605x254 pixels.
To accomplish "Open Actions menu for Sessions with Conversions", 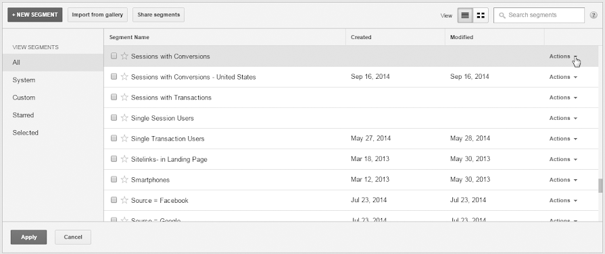I will pos(563,56).
